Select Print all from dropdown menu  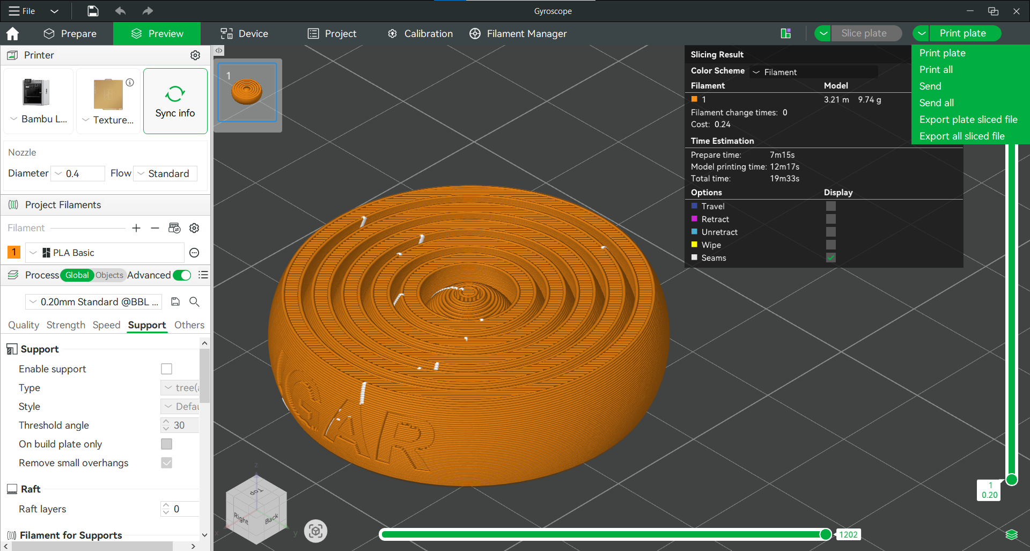tap(936, 70)
